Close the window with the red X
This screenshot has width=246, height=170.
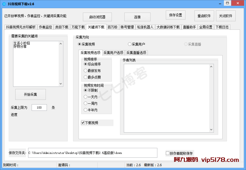[x=238, y=3]
